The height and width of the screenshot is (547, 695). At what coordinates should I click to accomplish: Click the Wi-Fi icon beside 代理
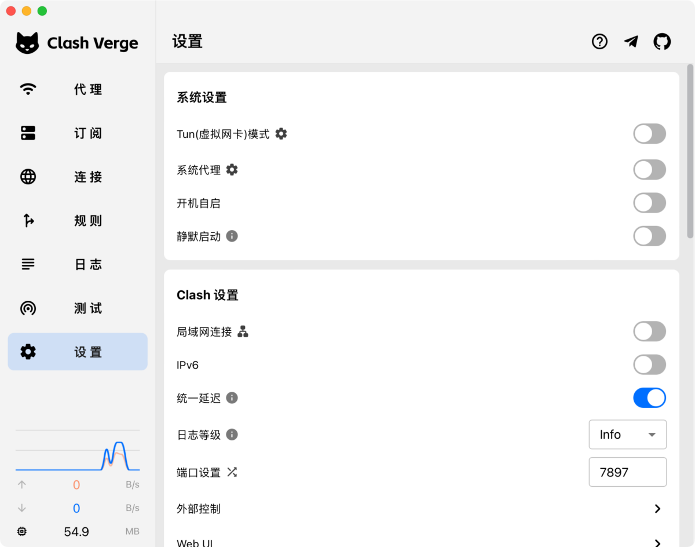28,89
